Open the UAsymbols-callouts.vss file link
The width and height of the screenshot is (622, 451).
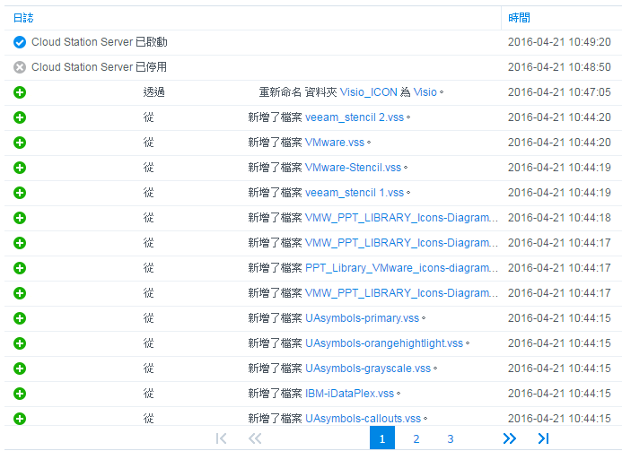[363, 419]
